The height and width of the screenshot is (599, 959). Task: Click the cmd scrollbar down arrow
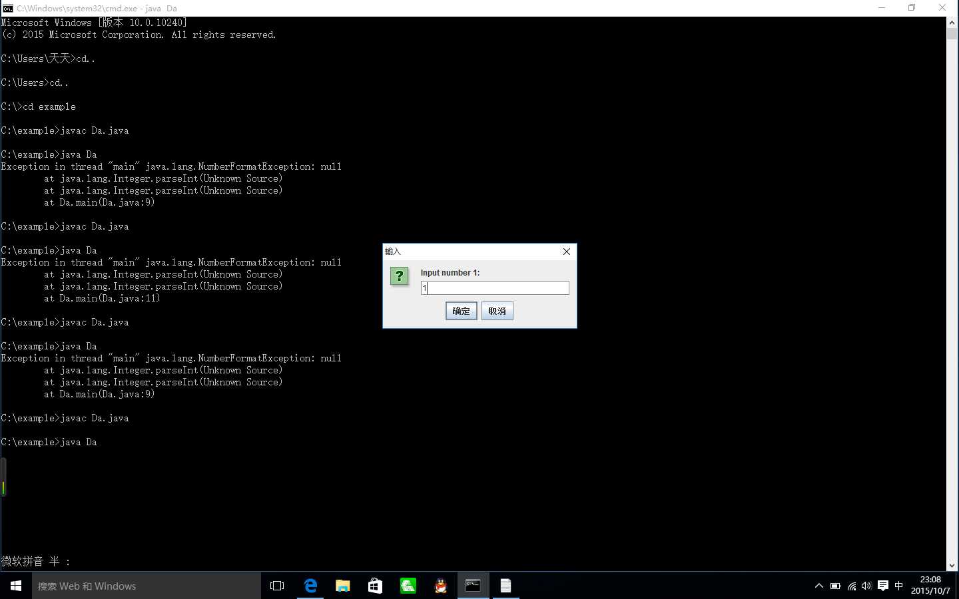pos(952,566)
